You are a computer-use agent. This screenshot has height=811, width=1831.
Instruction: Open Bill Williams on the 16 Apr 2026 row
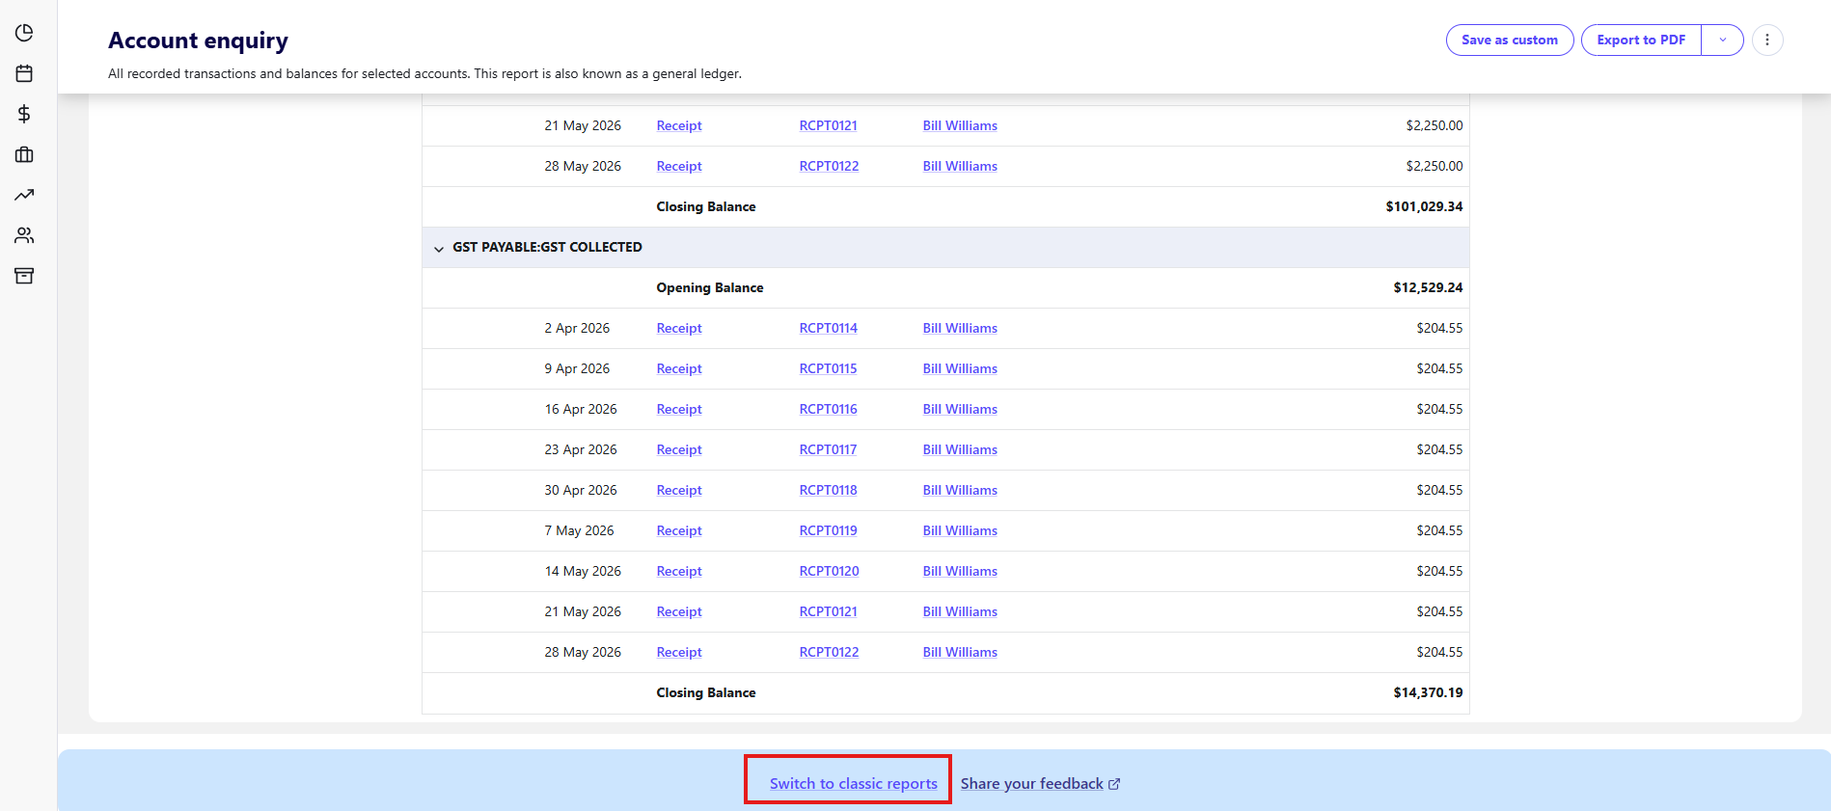(x=960, y=409)
